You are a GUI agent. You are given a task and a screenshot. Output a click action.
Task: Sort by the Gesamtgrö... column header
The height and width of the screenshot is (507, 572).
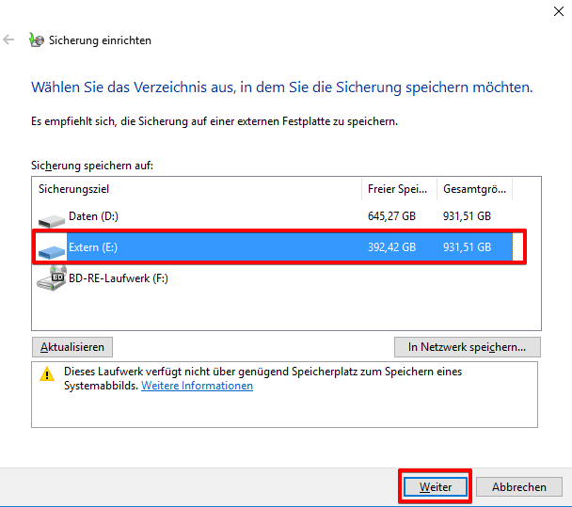[x=474, y=189]
